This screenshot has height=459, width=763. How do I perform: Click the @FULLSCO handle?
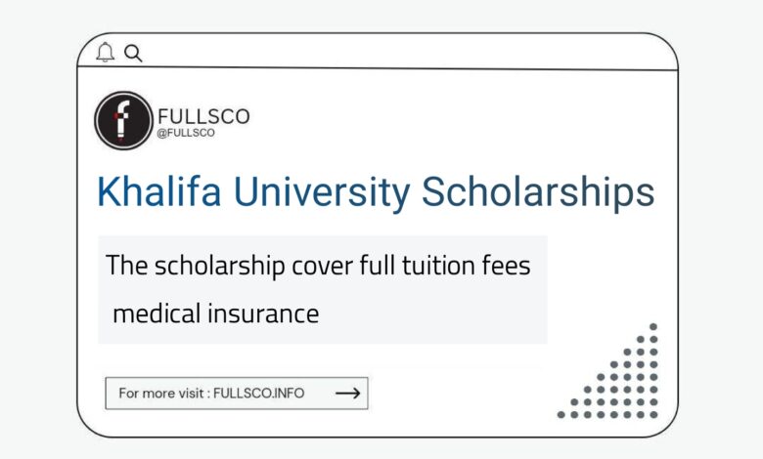(186, 133)
